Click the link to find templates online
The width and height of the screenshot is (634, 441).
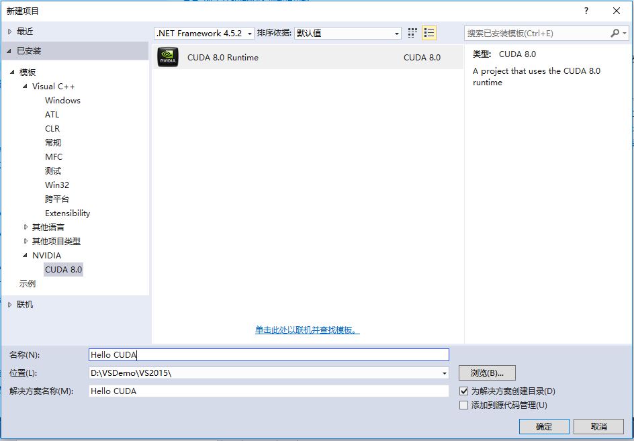308,330
